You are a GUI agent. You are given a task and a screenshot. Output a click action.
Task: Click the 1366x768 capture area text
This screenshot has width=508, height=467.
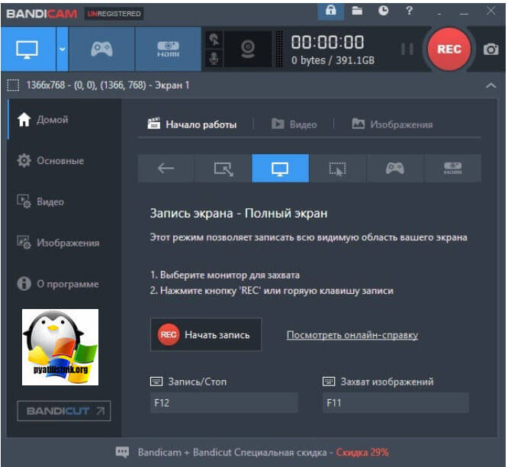(x=108, y=85)
